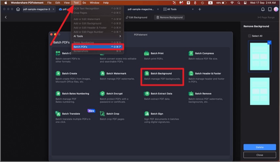Open the Help menu

point(106,3)
